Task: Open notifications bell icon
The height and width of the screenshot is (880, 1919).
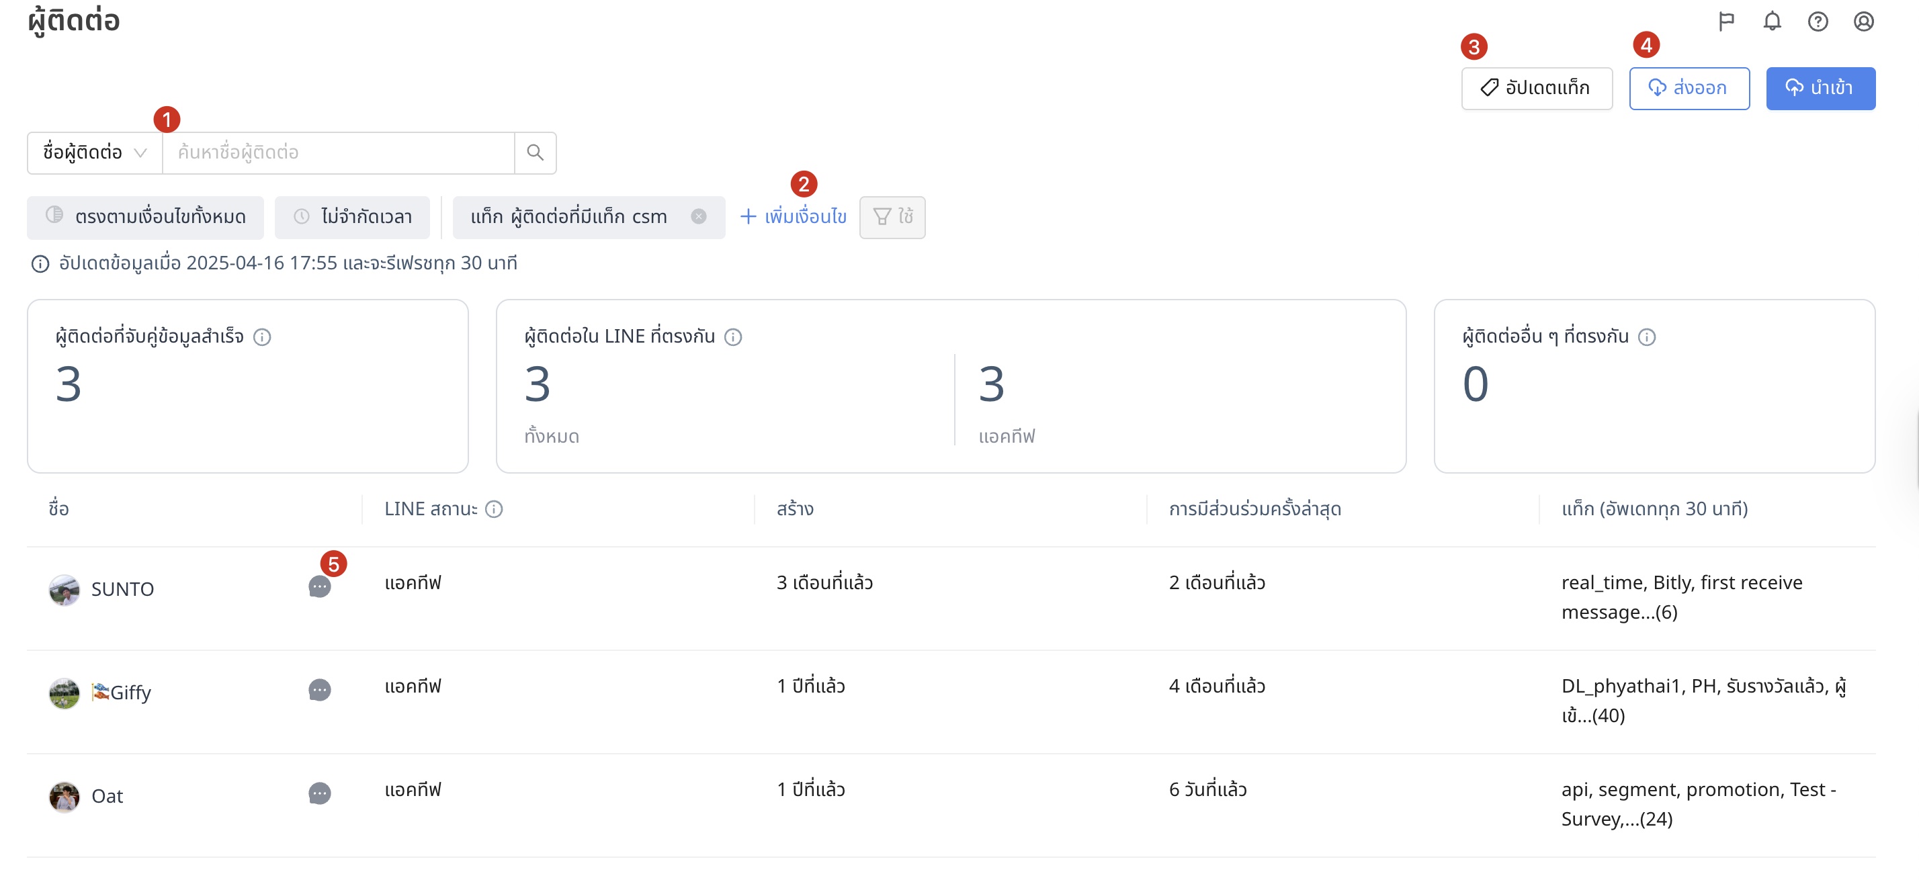Action: 1773,21
